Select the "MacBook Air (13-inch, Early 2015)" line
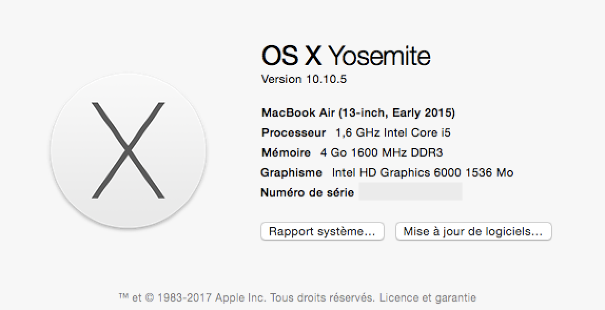The height and width of the screenshot is (310, 605). (358, 112)
